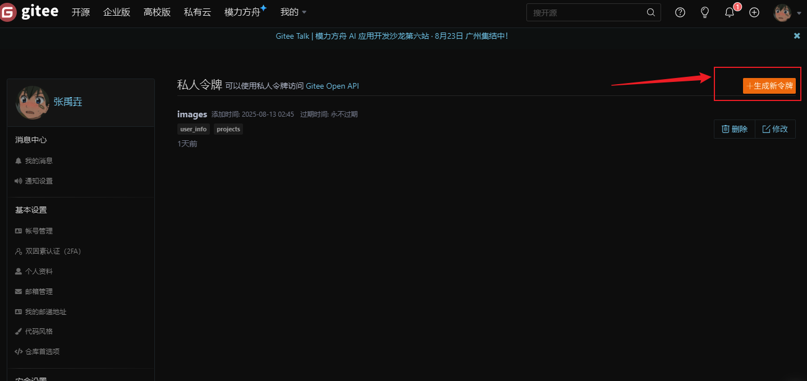807x381 pixels.
Task: Click the images token name
Action: point(192,114)
